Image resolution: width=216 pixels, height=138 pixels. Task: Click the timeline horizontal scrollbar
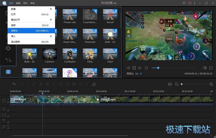pos(71,135)
